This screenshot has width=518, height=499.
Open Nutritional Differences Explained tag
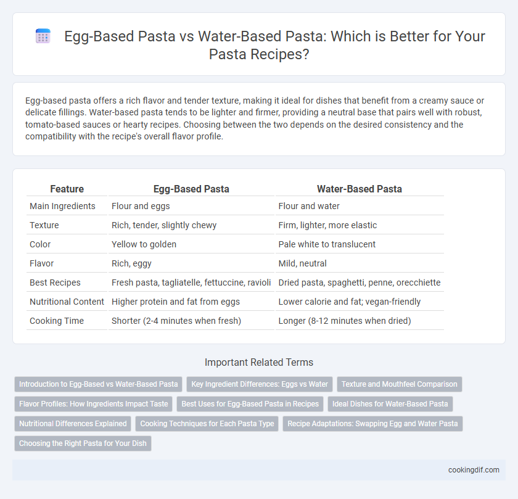tap(73, 424)
